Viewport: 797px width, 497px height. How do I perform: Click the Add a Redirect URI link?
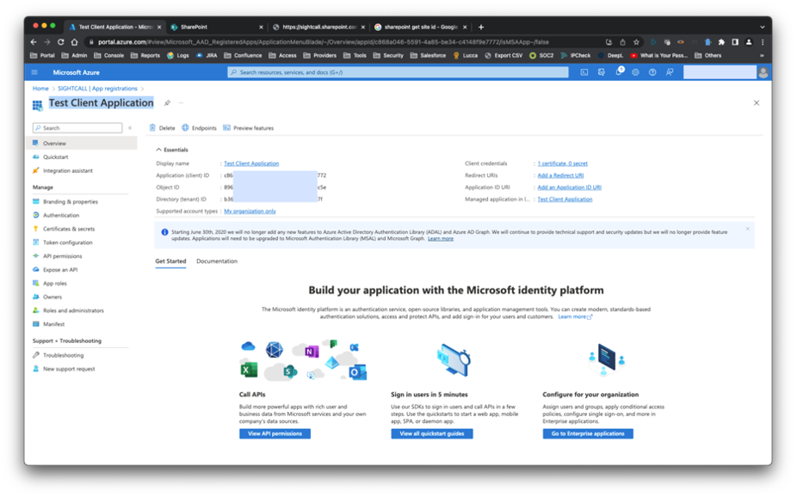tap(560, 175)
